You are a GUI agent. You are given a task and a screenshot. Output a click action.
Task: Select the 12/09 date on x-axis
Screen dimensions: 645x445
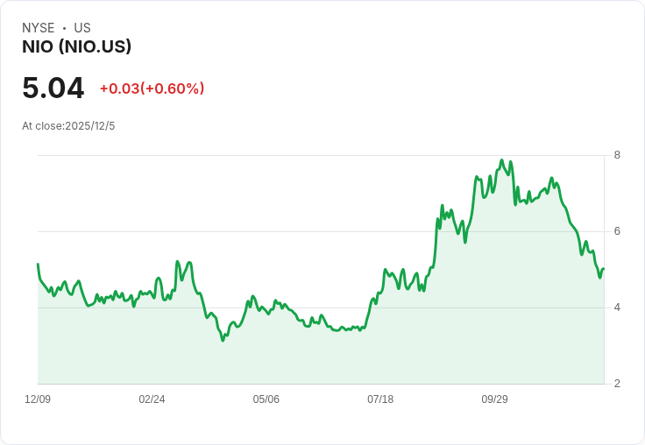pyautogui.click(x=38, y=399)
